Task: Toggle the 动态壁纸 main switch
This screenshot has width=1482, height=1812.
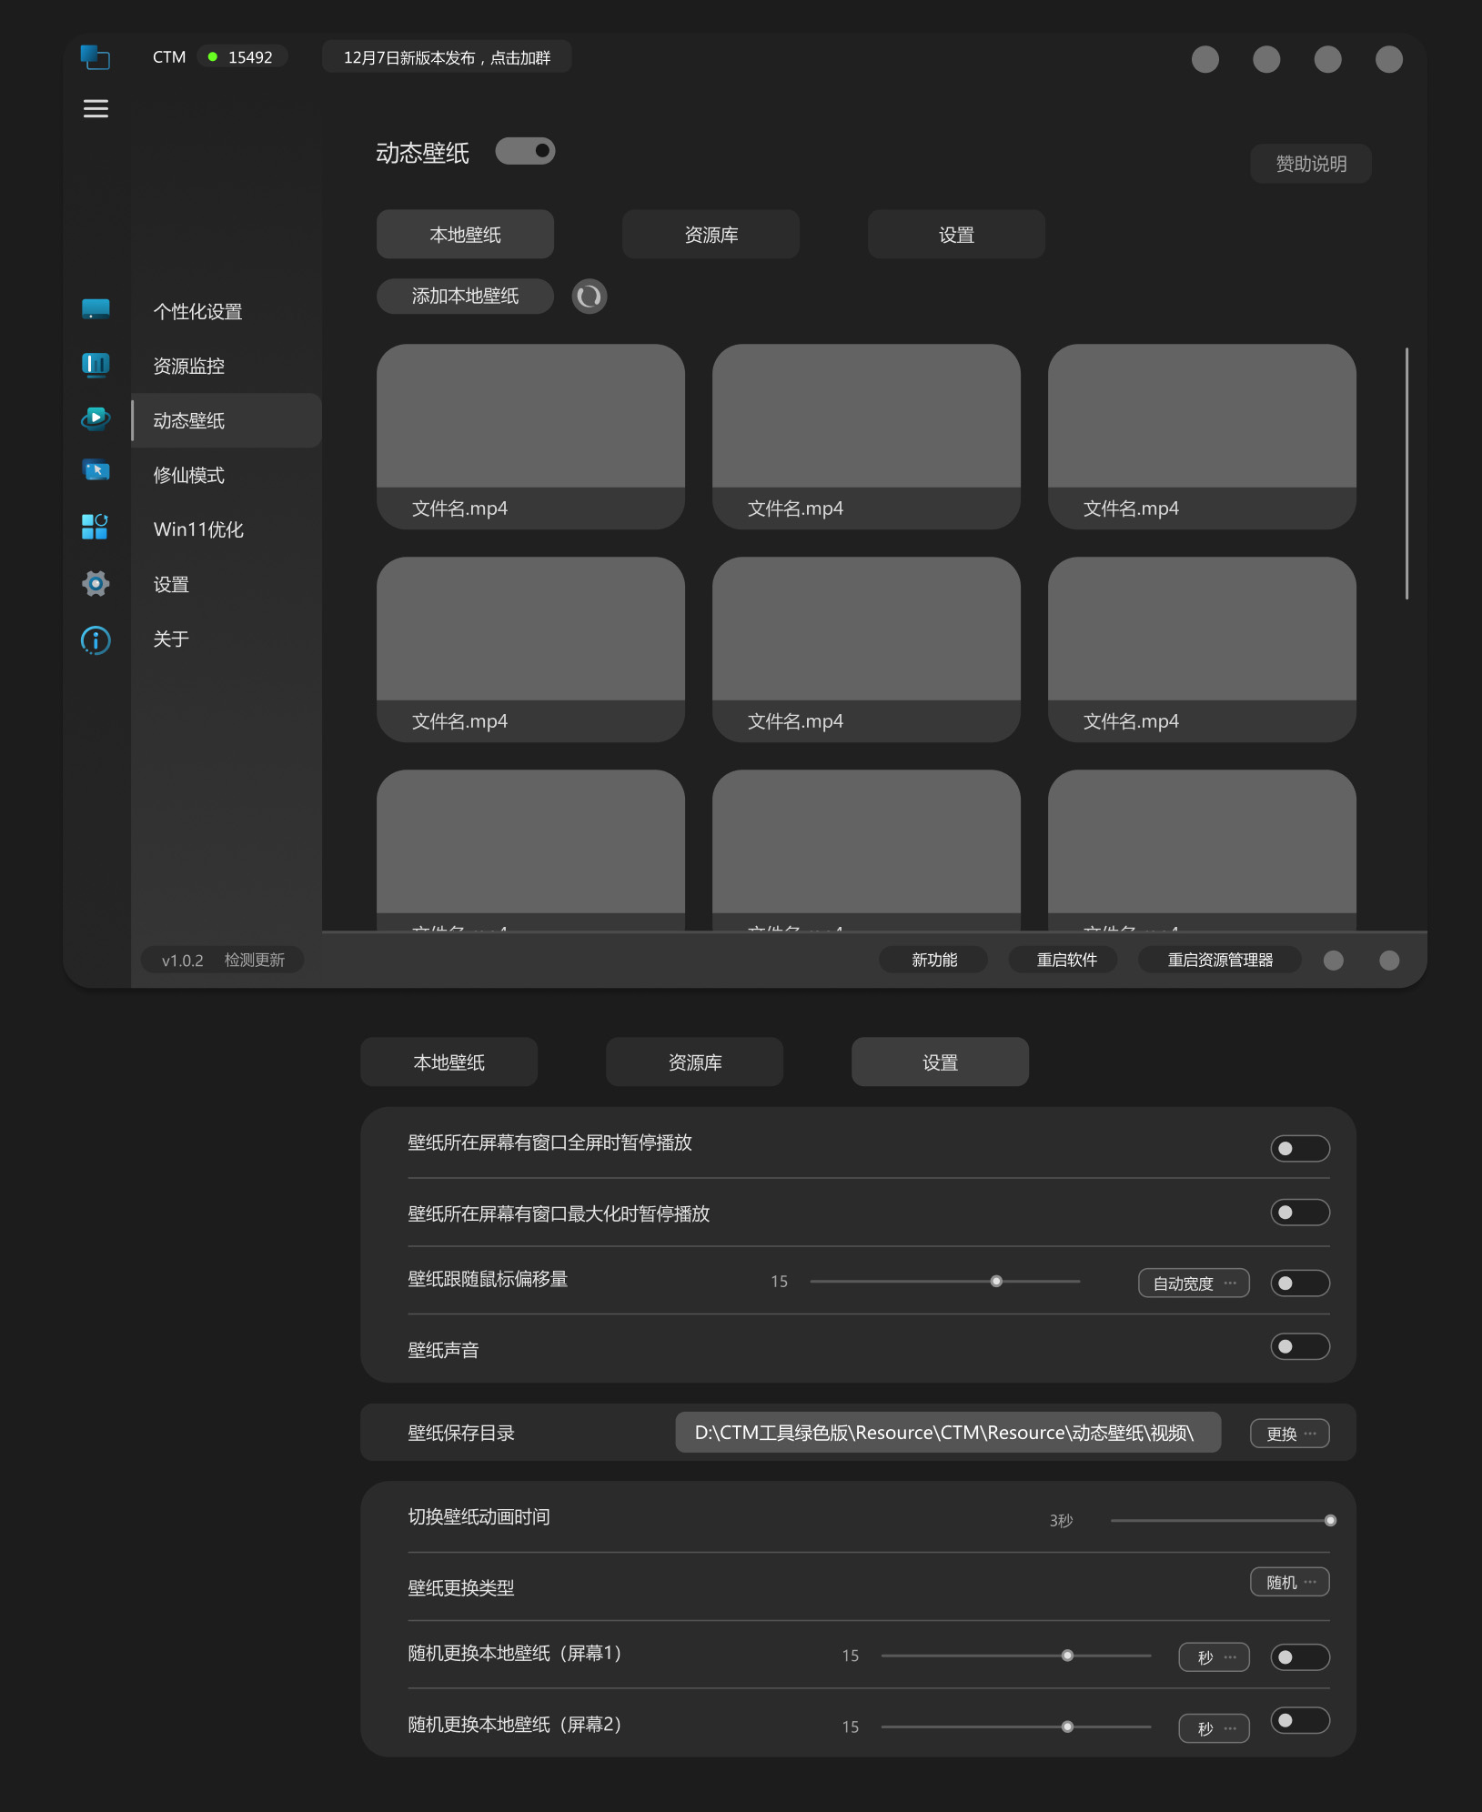Action: 525,151
